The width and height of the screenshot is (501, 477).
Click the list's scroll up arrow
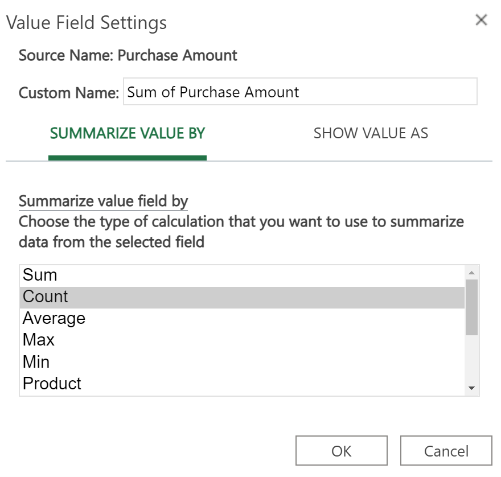coord(471,272)
